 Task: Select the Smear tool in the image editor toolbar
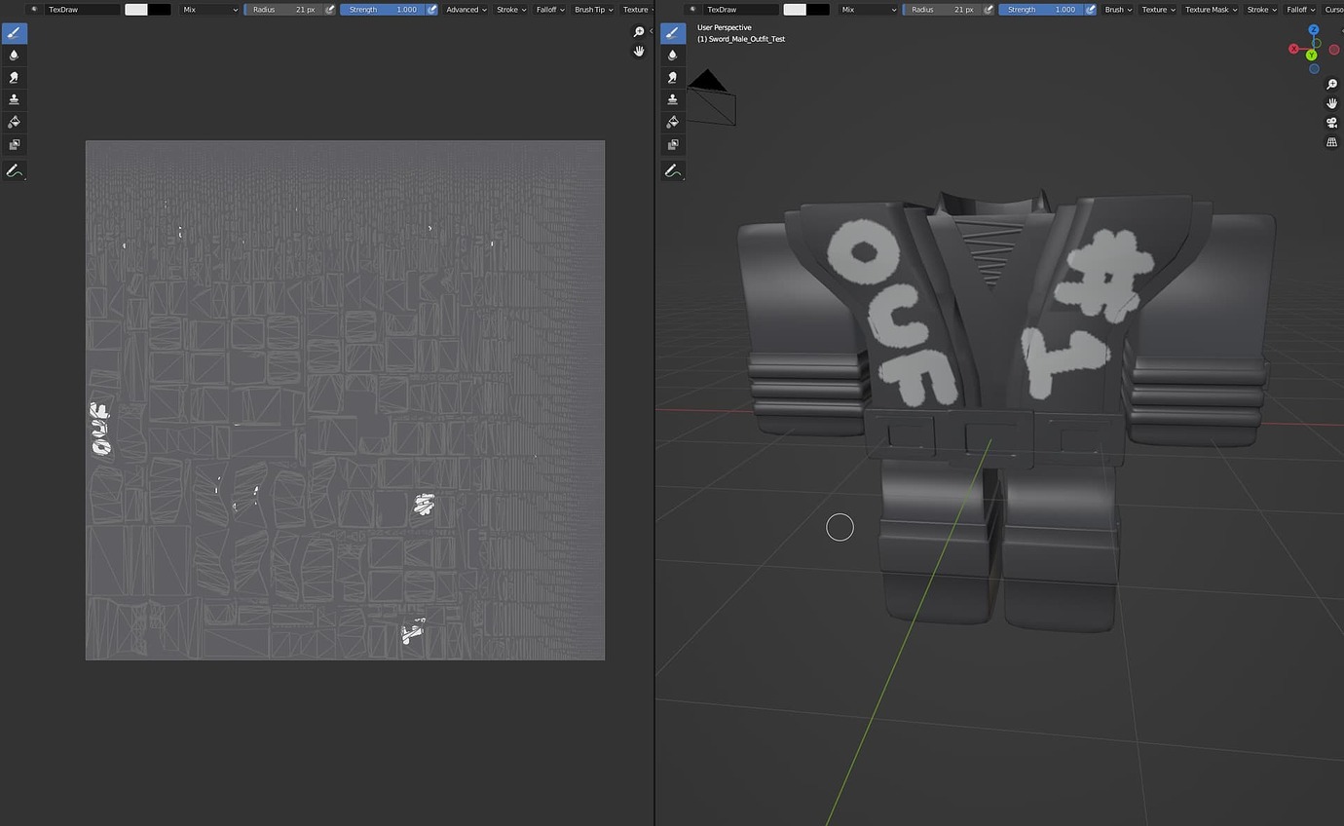(x=13, y=77)
